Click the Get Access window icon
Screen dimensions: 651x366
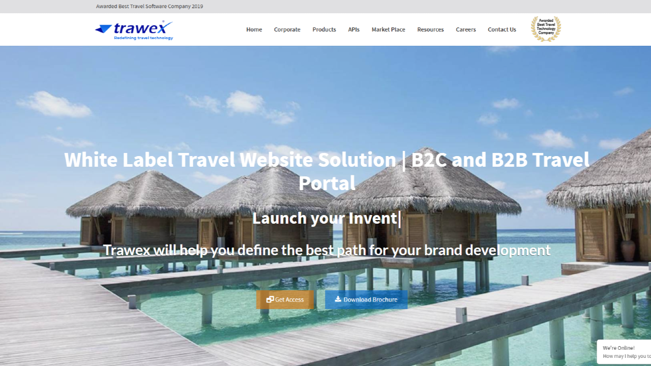[x=270, y=299]
